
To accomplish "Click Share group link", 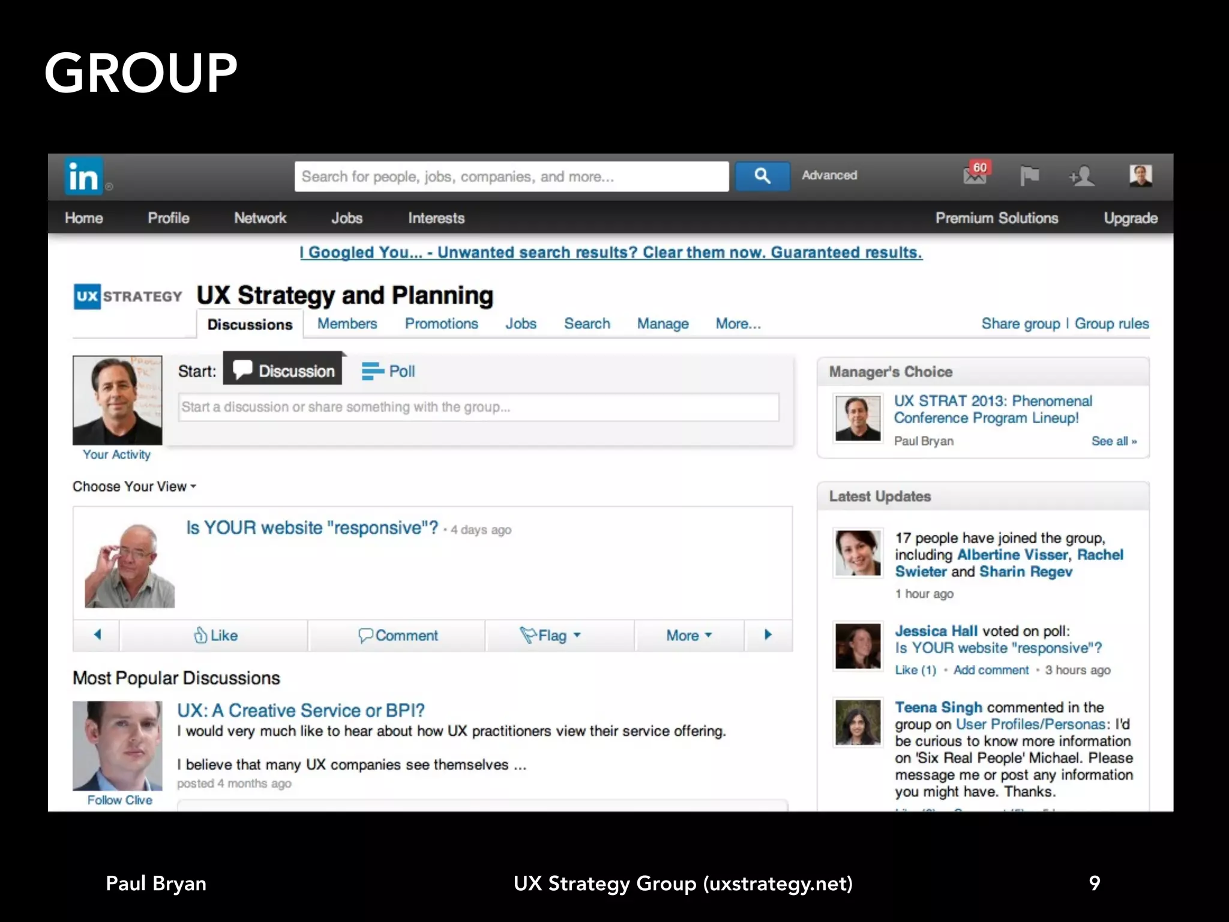I will [x=1021, y=324].
